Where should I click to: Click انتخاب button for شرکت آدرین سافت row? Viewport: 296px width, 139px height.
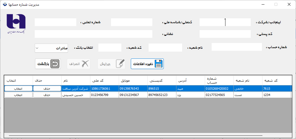[x=18, y=89]
